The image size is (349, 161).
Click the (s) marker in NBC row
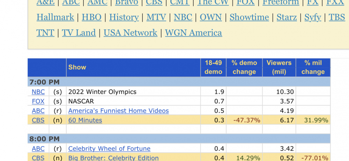point(58,92)
